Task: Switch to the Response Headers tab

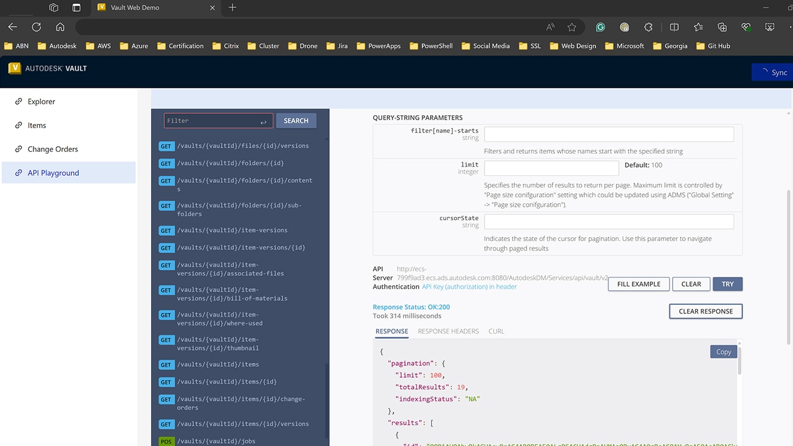Action: (448, 331)
